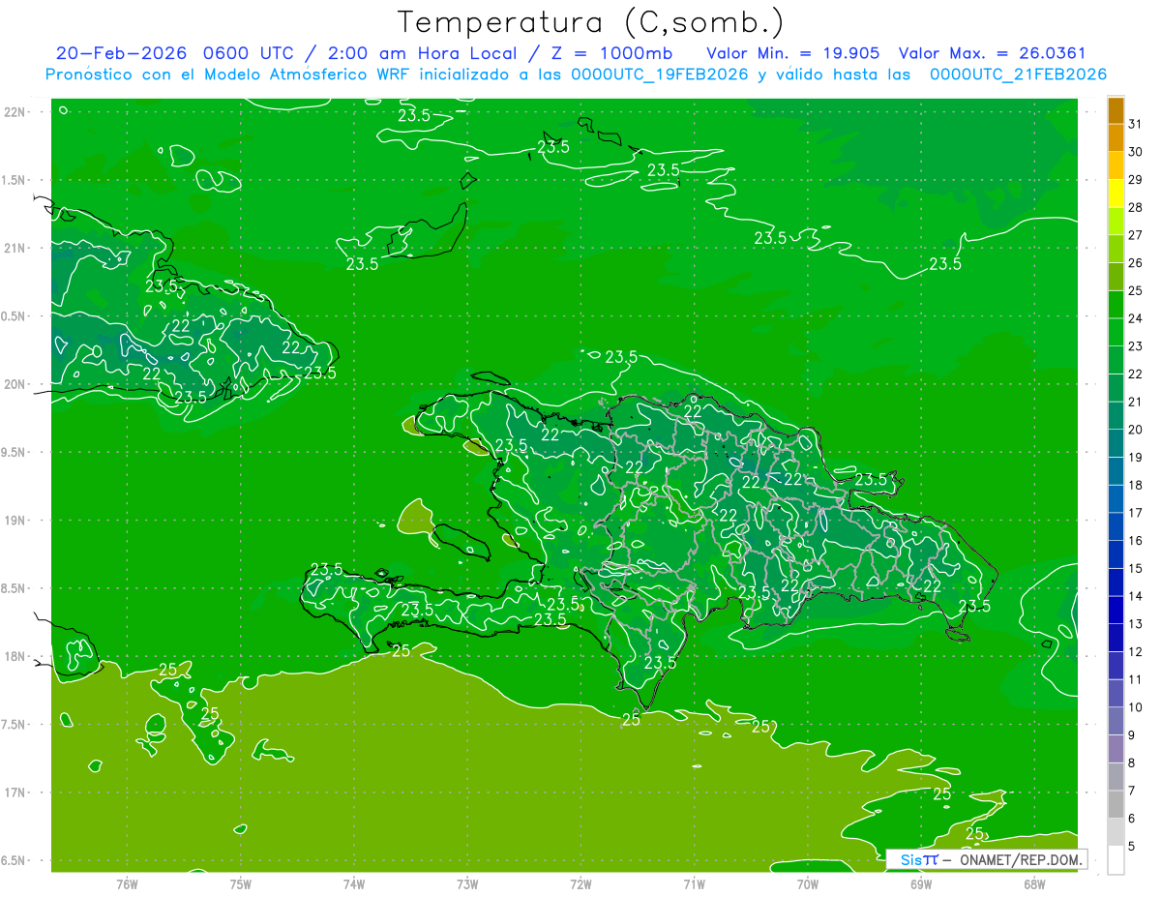Image resolution: width=1161 pixels, height=897 pixels.
Task: Click the '20' value on the color legend
Action: pos(1135,430)
